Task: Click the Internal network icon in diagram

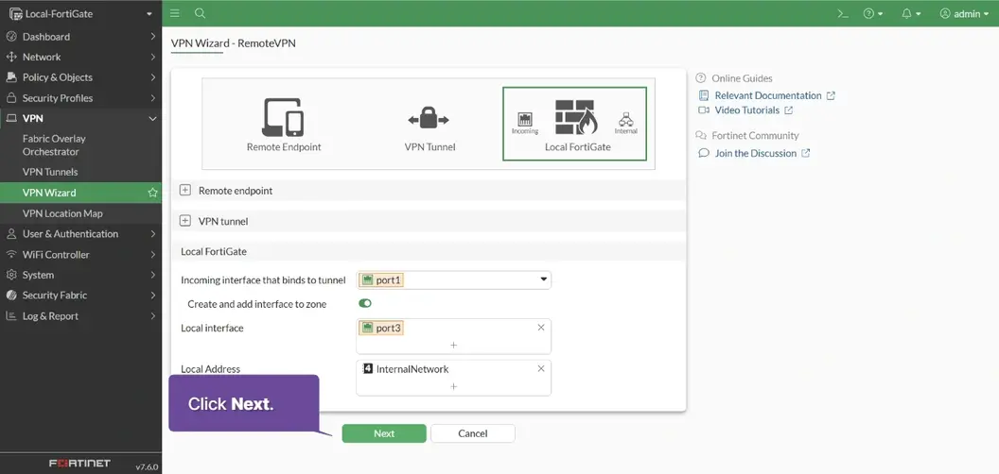Action: click(625, 119)
